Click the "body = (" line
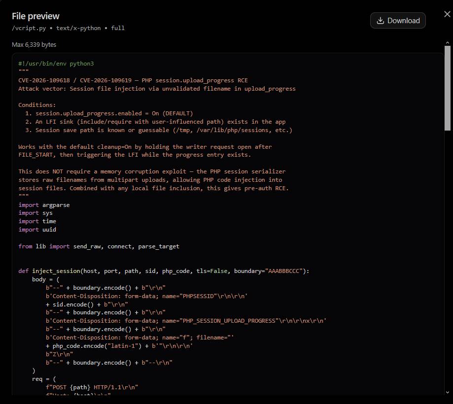The image size is (453, 404). click(46, 279)
